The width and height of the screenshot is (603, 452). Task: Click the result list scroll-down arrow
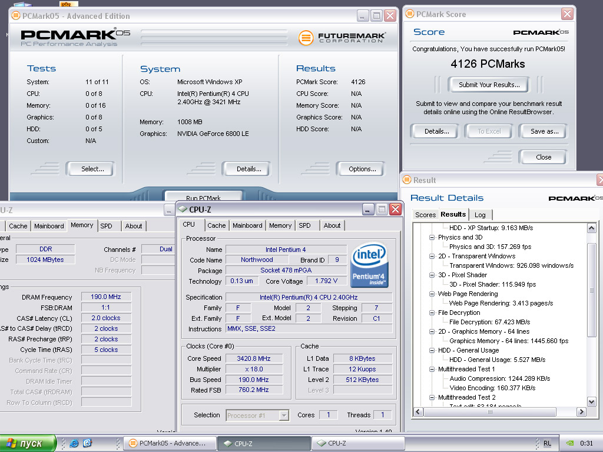click(591, 401)
